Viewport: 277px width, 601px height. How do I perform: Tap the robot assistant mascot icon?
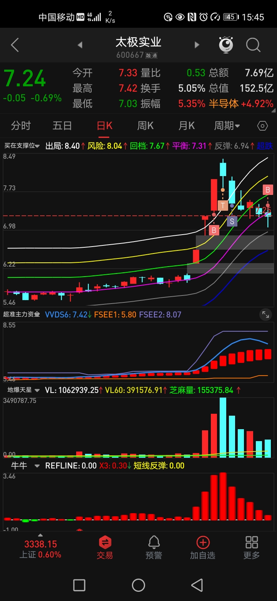226,45
